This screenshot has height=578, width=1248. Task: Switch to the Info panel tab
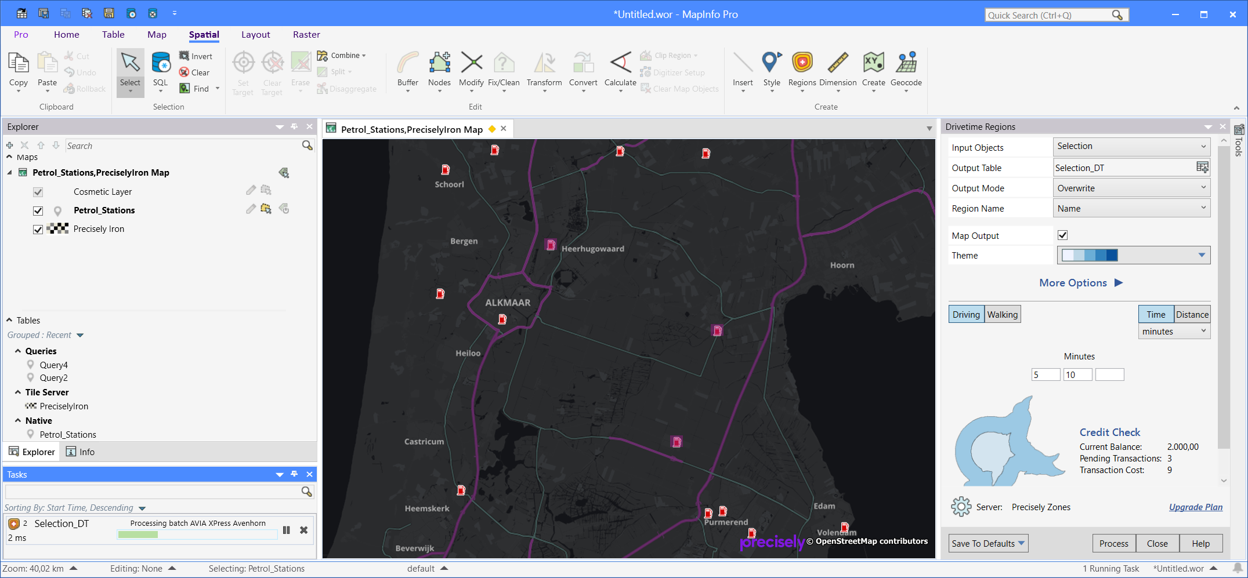point(81,452)
